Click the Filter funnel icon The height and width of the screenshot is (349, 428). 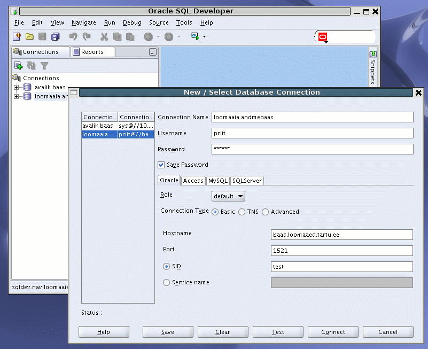point(44,66)
